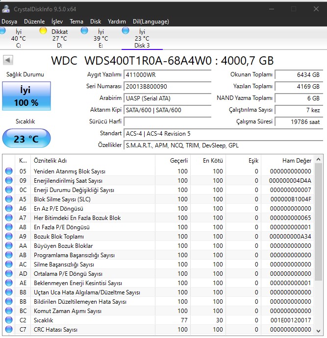Click the empty Sürücü Harfi field
Viewport: 327px width, 338px height.
167,122
